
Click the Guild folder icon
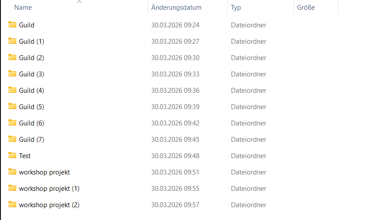click(x=12, y=25)
